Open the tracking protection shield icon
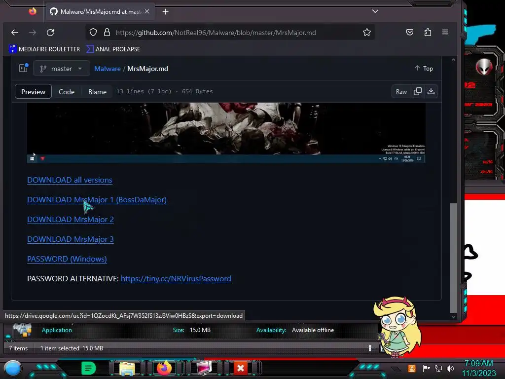Screen dimensions: 505x379 [x=93, y=32]
